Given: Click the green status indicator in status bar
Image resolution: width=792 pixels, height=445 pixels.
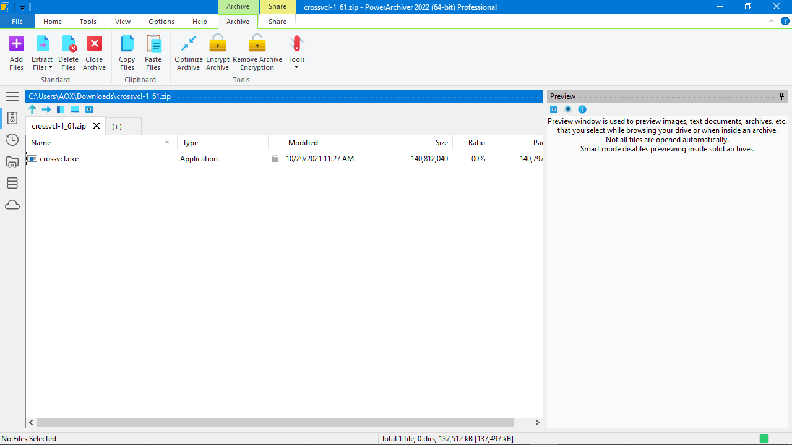Looking at the screenshot, I should point(764,439).
